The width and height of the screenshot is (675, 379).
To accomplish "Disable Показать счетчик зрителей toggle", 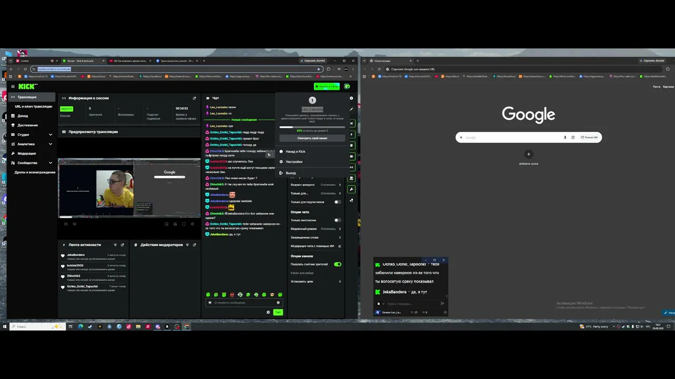I will [x=337, y=264].
